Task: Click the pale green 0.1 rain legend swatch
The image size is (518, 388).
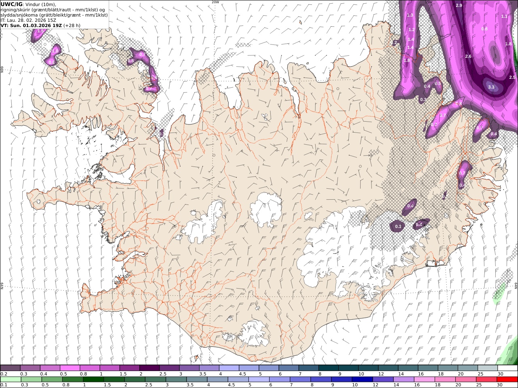Action: 11,380
